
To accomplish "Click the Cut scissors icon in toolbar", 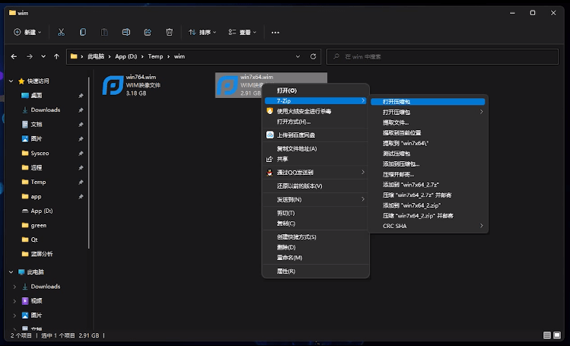I will point(61,32).
